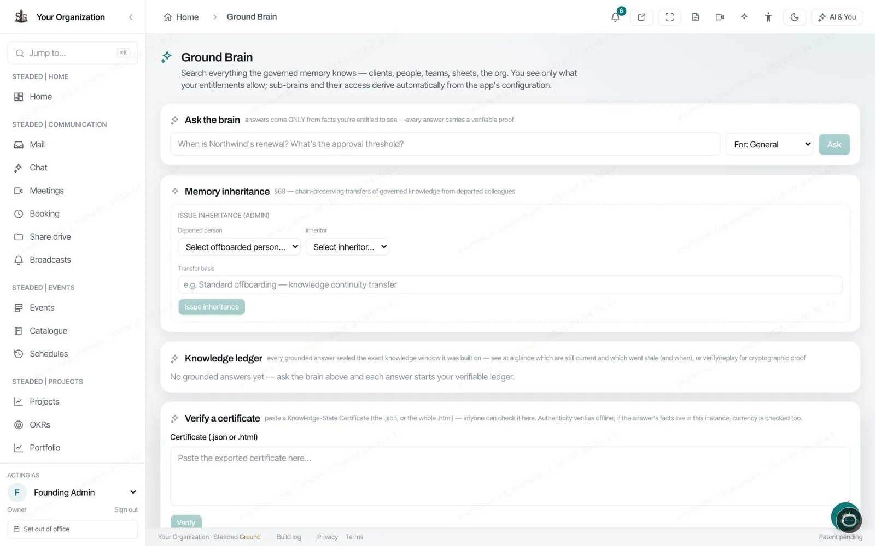Image resolution: width=875 pixels, height=546 pixels.
Task: Go to Home breadcrumb
Action: 182,17
